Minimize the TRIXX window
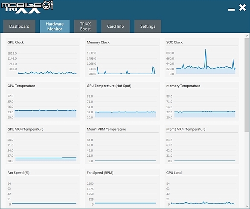 click(x=231, y=10)
